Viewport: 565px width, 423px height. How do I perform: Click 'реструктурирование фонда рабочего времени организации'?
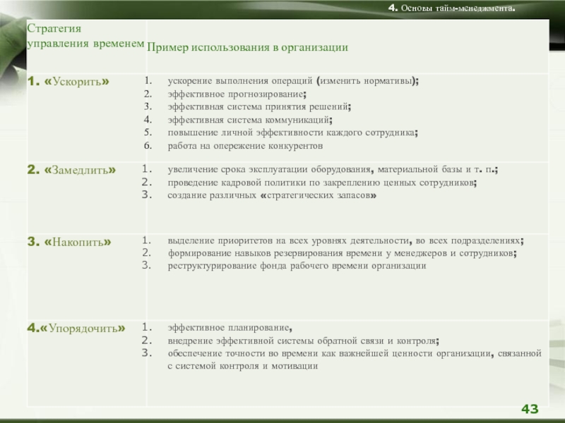(297, 266)
